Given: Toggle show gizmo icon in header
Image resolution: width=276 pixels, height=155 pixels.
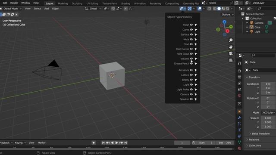Looking at the screenshot, I should coord(190,9).
